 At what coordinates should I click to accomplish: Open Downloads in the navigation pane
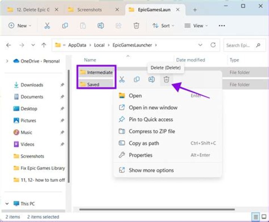32,85
